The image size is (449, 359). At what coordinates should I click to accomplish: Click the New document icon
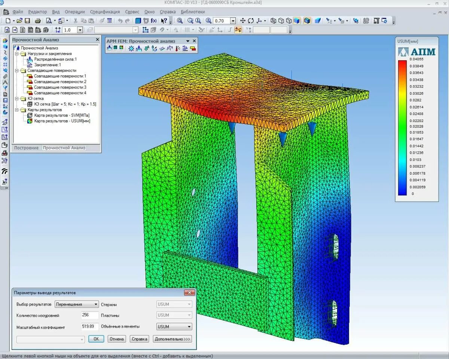[x=7, y=21]
